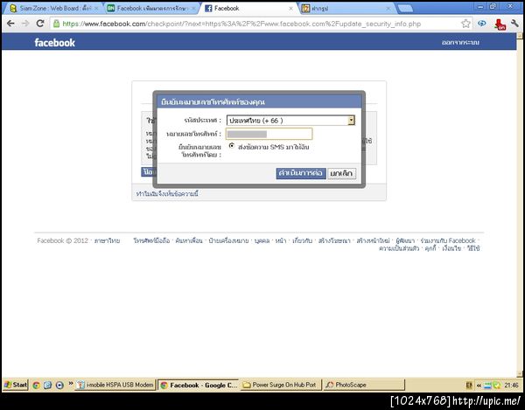Click the green tray icon beside the clock
Viewport: 525px width, 410px height.
(x=496, y=386)
